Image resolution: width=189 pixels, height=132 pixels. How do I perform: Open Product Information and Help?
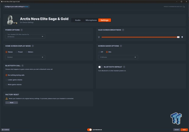pos(174,6)
